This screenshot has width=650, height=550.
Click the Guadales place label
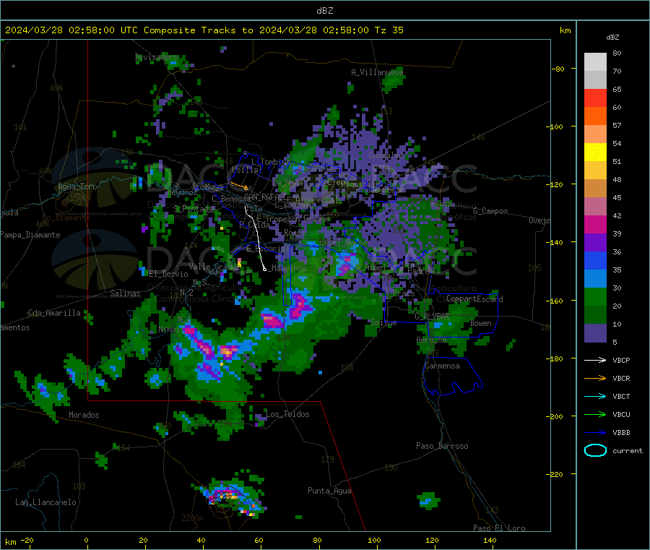pyautogui.click(x=386, y=155)
